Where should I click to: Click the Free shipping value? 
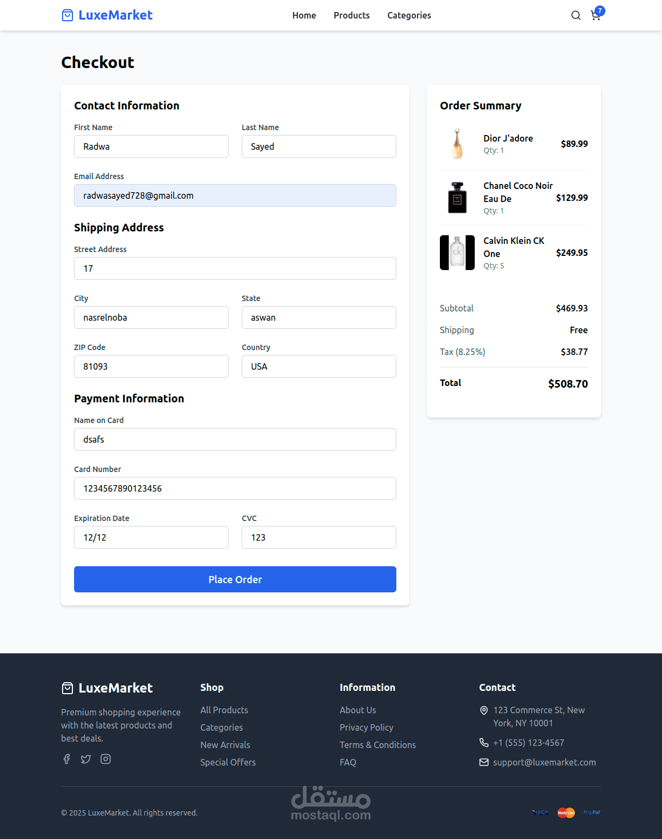(579, 330)
